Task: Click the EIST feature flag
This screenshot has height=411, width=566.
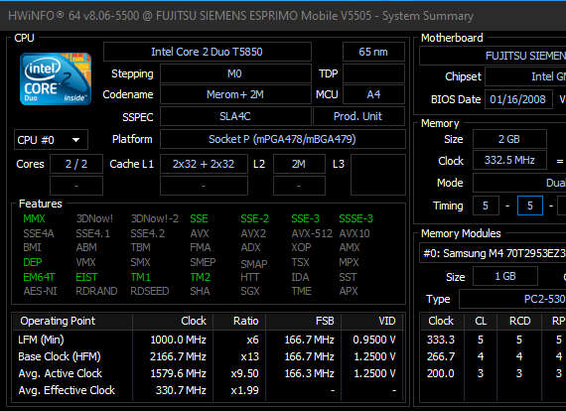Action: [x=86, y=277]
